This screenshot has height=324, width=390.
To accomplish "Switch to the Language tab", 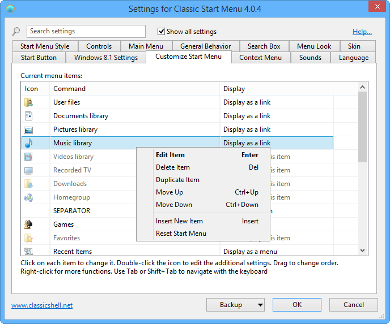I will (354, 58).
